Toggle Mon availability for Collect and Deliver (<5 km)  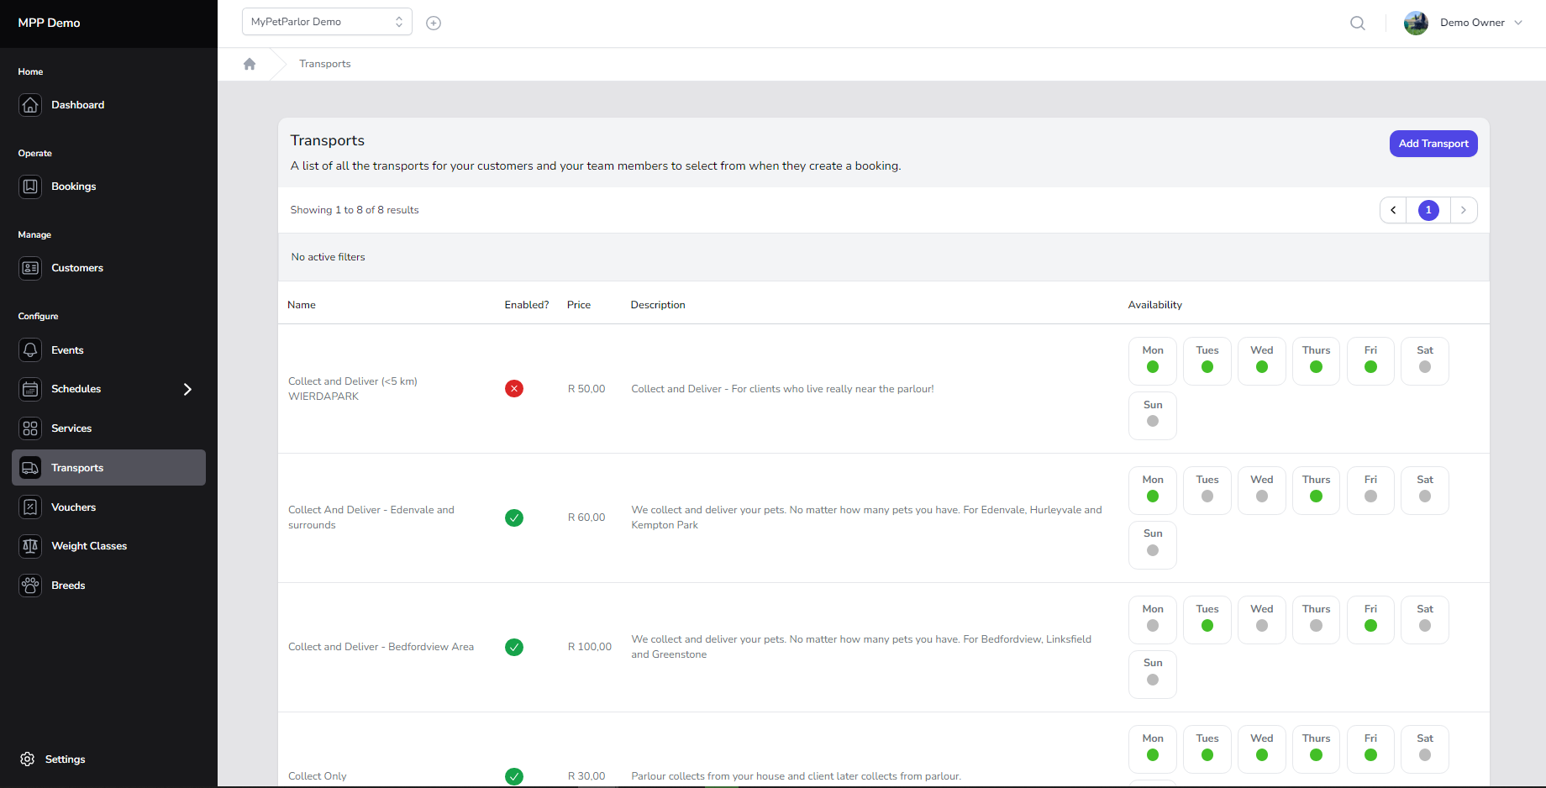click(x=1153, y=361)
